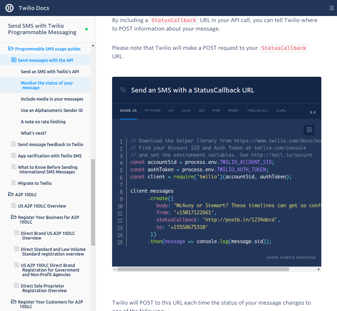Click page icon beside App verification with Twilio SMS
337x311 pixels.
[14, 155]
